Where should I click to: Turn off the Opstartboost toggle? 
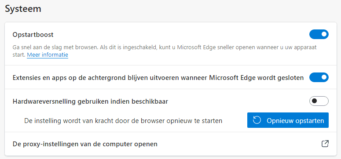point(319,34)
